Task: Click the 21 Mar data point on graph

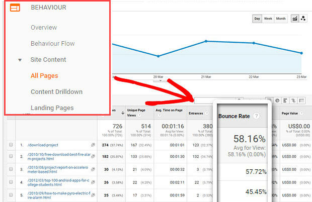Action: [206, 41]
